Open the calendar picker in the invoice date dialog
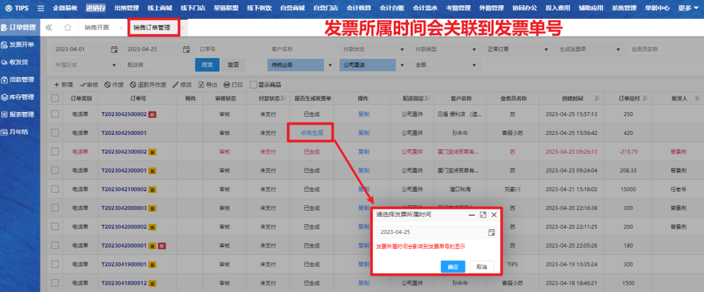704x292 pixels. [x=491, y=232]
